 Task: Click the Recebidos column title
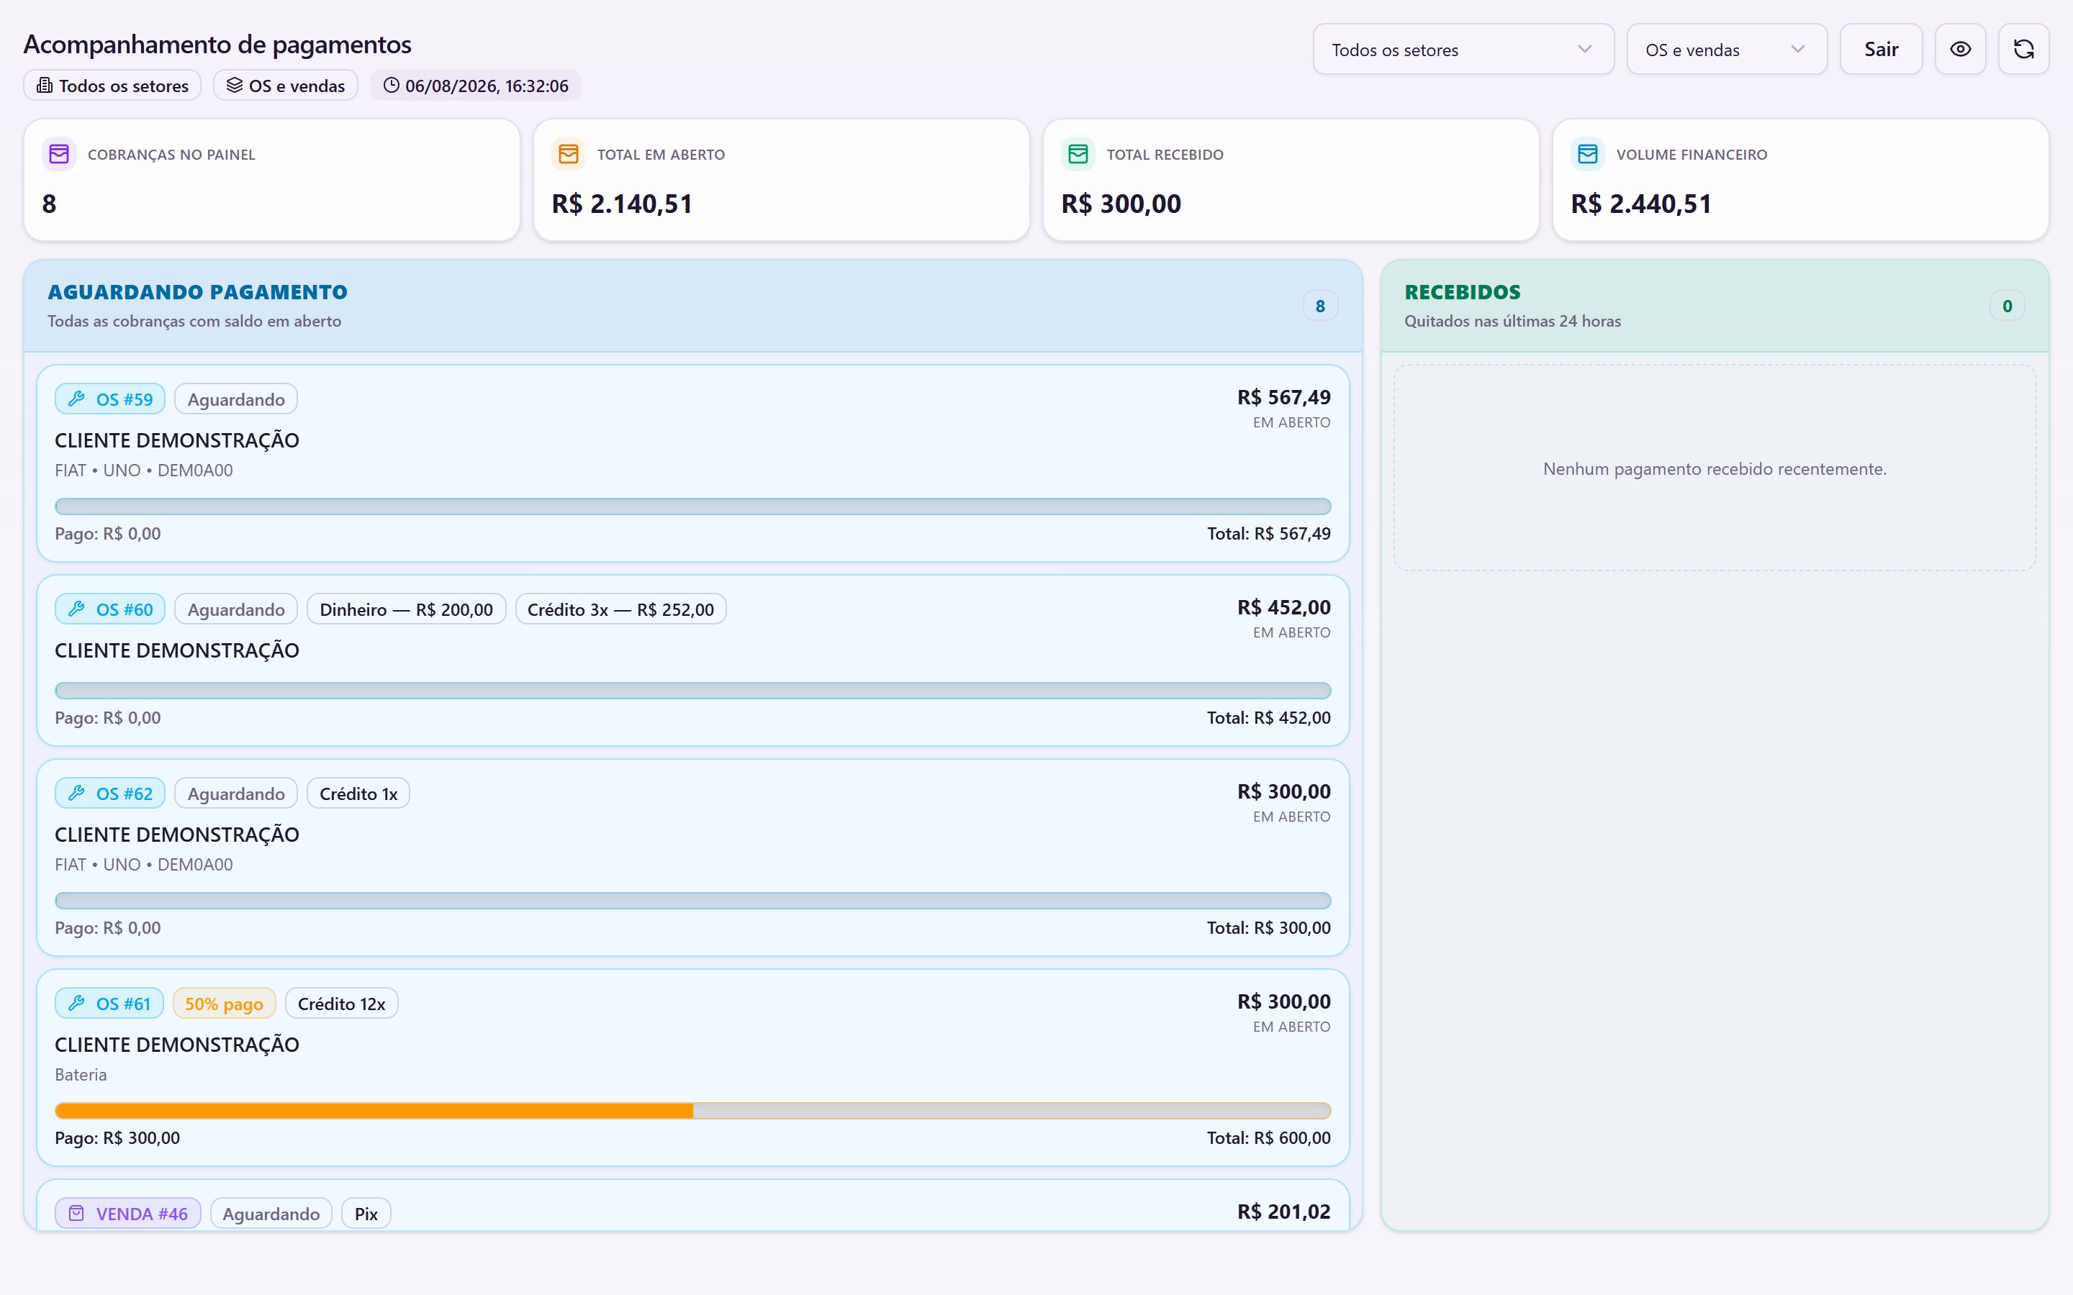[x=1462, y=292]
